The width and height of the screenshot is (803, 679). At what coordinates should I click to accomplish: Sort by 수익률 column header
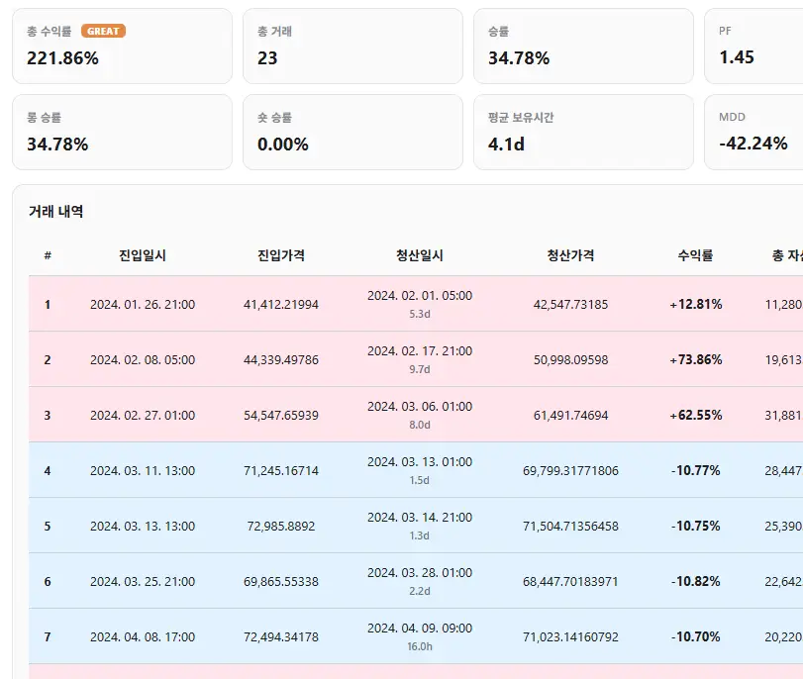coord(695,255)
